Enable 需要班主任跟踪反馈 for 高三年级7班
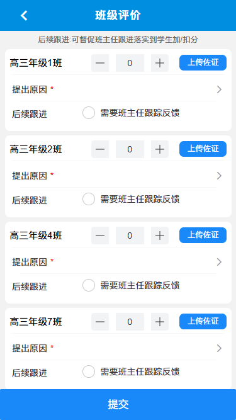The image size is (236, 420). 89,372
